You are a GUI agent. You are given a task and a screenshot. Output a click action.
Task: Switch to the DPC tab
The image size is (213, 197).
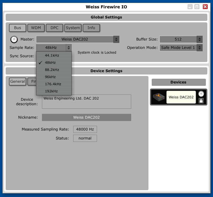coord(54,28)
